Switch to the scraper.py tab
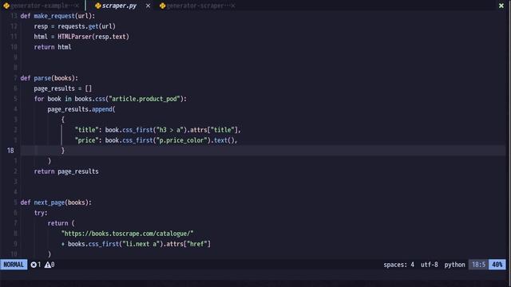The height and width of the screenshot is (287, 511). [119, 6]
